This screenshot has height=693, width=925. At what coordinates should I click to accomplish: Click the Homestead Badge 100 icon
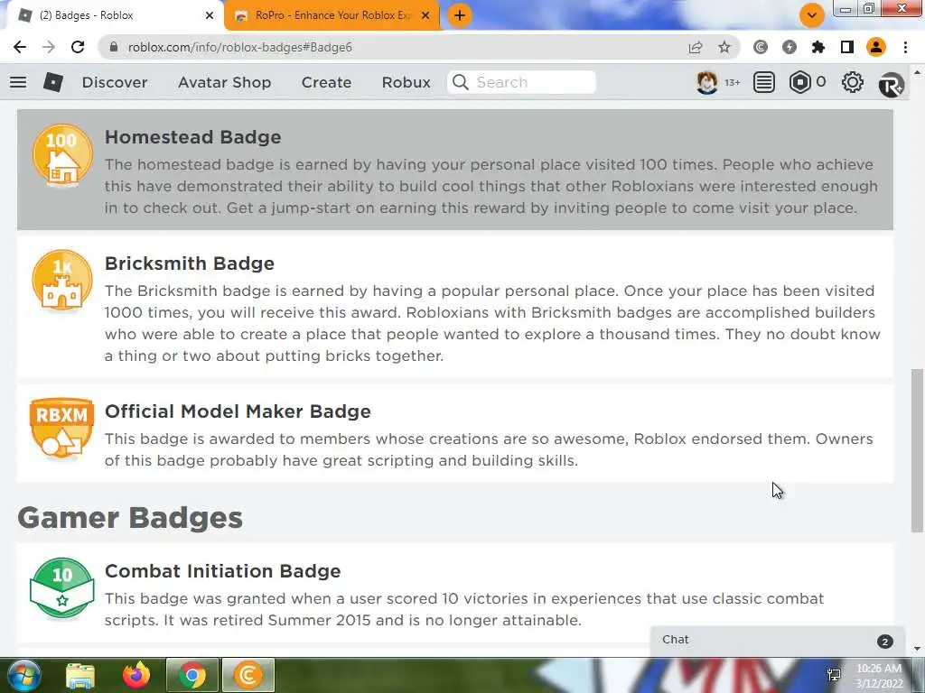click(62, 155)
